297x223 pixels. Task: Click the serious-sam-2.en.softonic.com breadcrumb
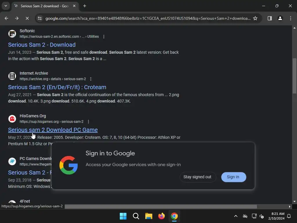pos(59,36)
